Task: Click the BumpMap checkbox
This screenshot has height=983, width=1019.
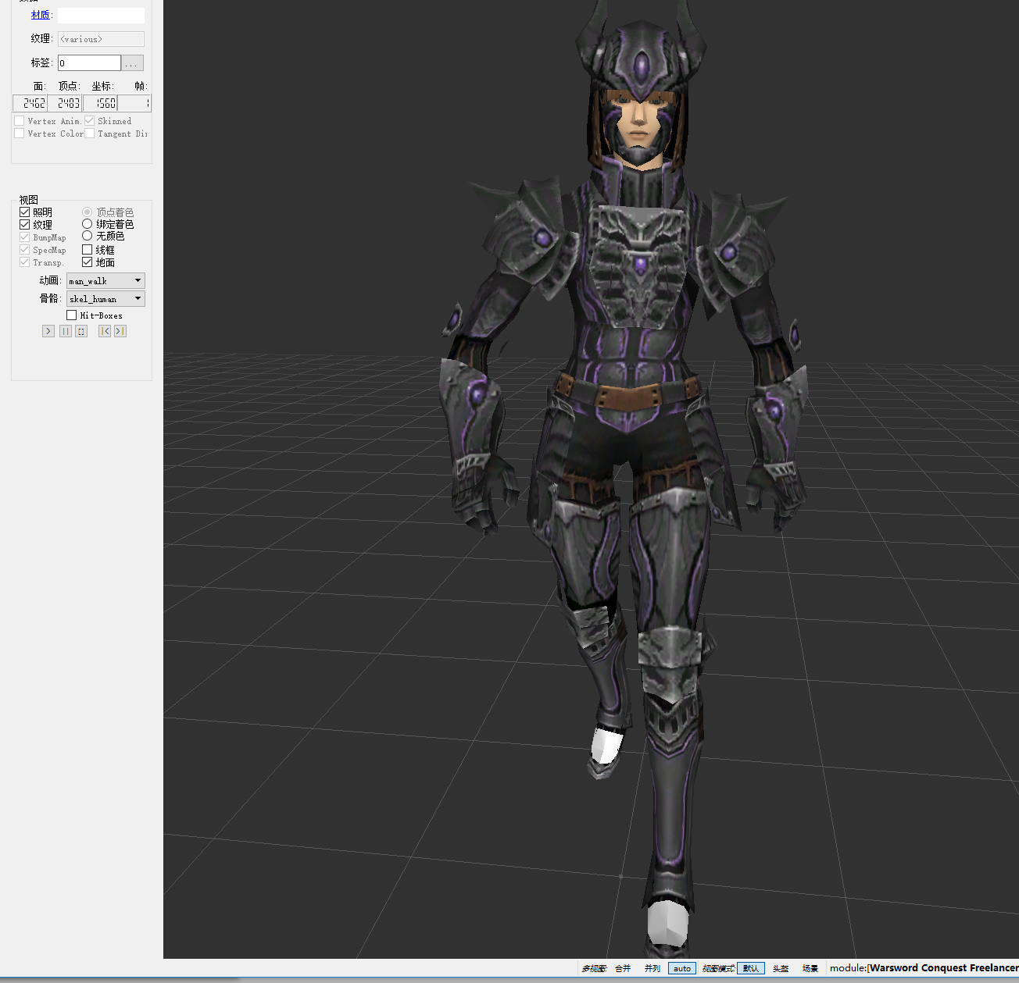Action: tap(24, 237)
